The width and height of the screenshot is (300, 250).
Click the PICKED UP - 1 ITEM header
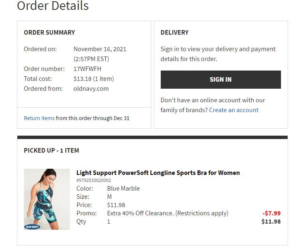tap(51, 151)
